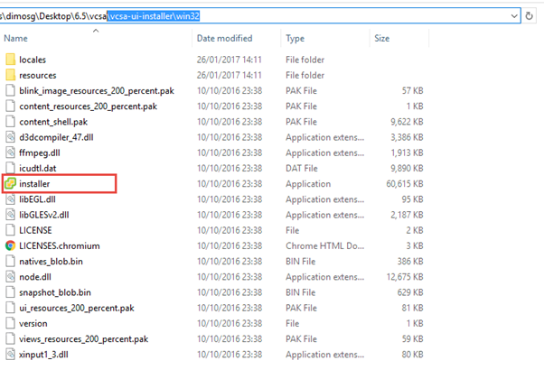Click the LICENSE file icon
544x379 pixels.
click(11, 230)
